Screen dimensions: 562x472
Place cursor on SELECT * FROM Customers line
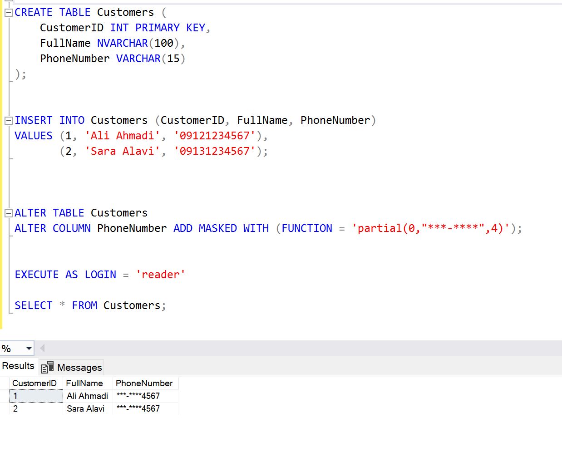click(x=90, y=306)
